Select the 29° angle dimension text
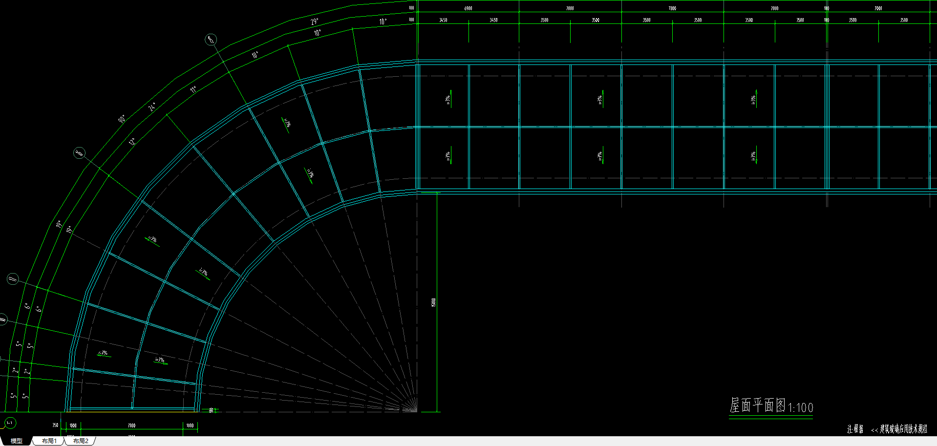937x446 pixels. pyautogui.click(x=314, y=21)
